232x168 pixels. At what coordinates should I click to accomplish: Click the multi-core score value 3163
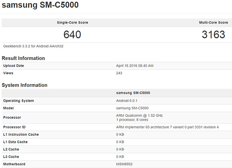[x=213, y=35]
